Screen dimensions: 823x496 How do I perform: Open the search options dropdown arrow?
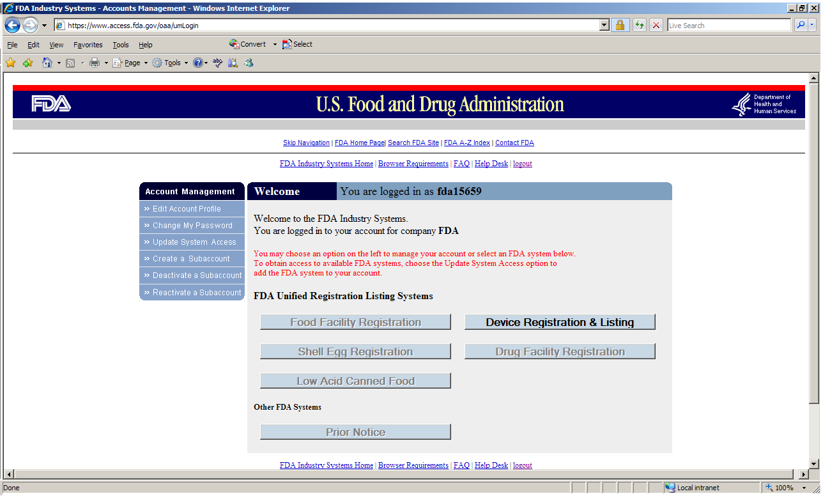pyautogui.click(x=812, y=26)
